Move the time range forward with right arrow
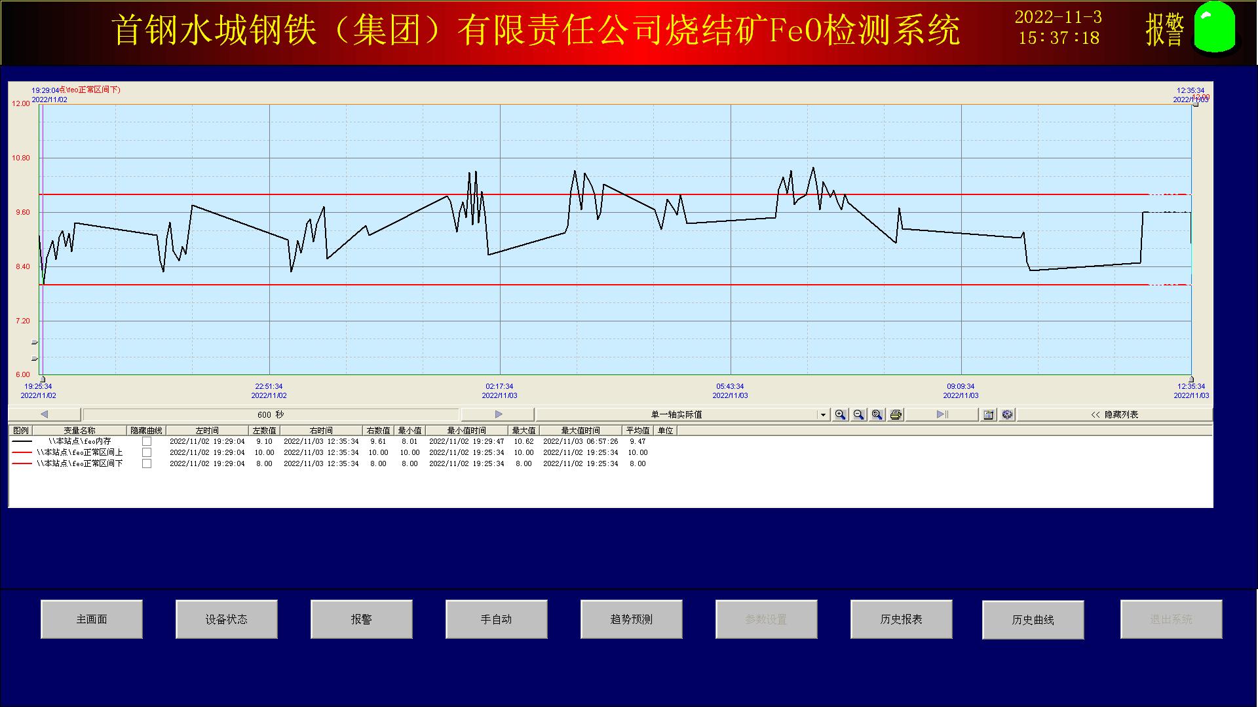The image size is (1258, 707). [x=498, y=414]
